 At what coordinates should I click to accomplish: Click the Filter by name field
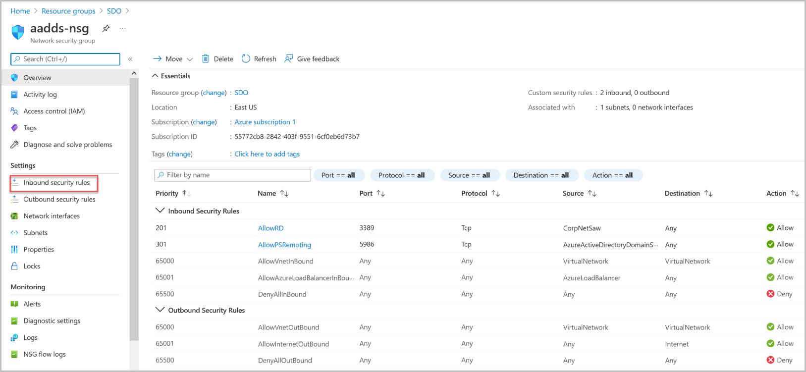pos(233,175)
